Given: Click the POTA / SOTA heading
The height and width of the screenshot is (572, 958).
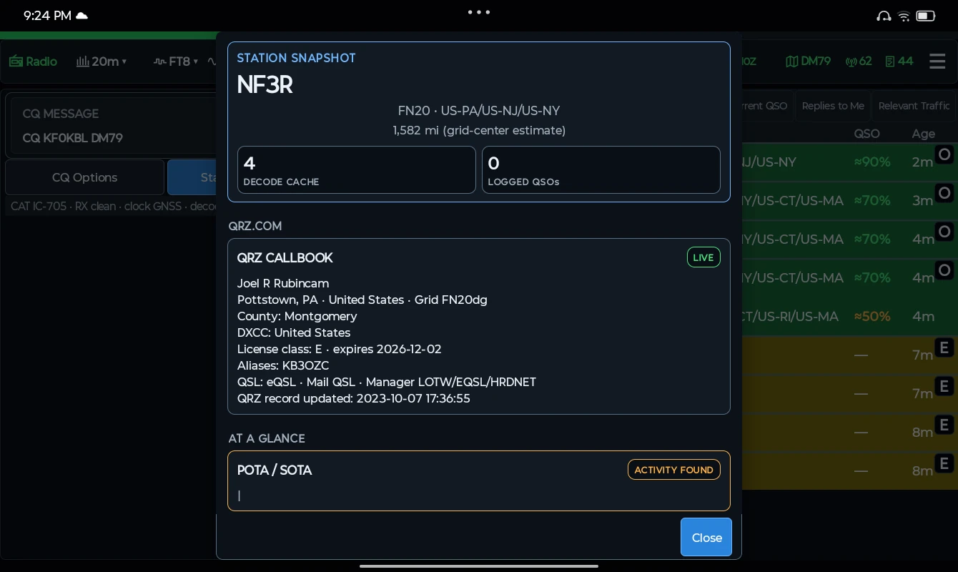Looking at the screenshot, I should point(275,470).
